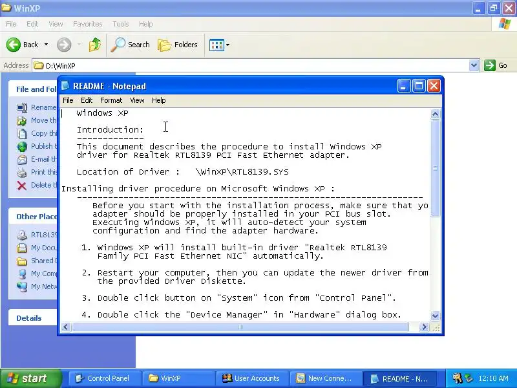This screenshot has width=517, height=388.
Task: Collapse the File and Folder Tasks header
Action: pyautogui.click(x=33, y=89)
